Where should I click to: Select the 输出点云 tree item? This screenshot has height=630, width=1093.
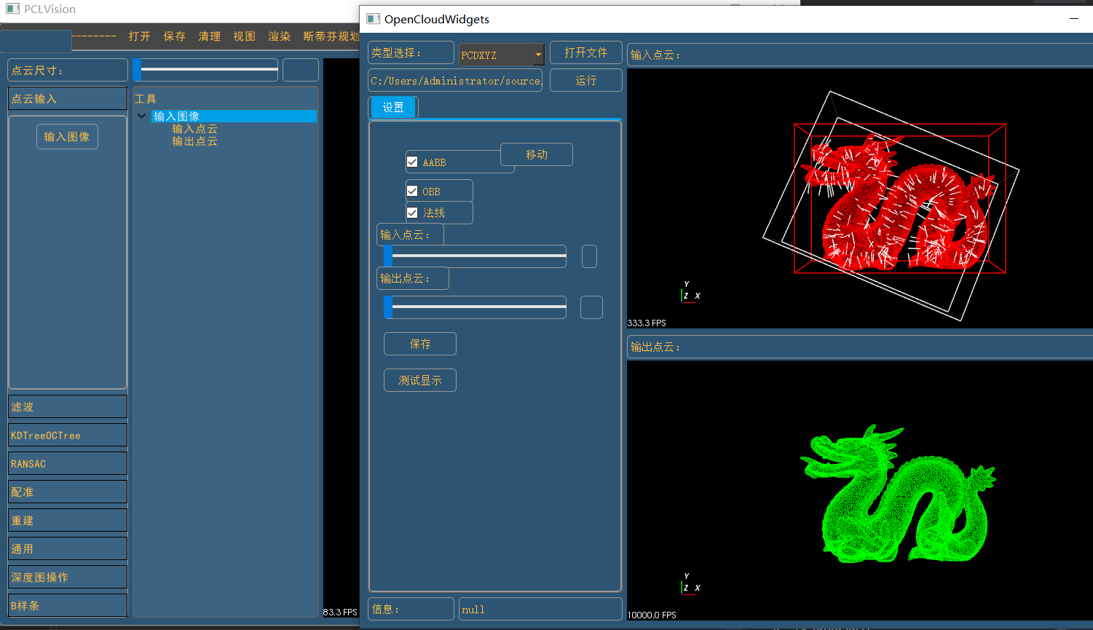194,141
